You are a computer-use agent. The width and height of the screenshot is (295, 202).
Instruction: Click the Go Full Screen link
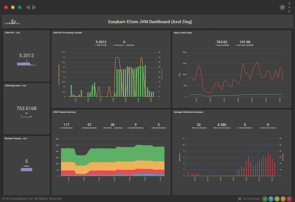point(252,199)
